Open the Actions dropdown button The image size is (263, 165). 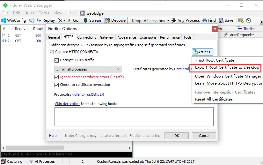(x=202, y=52)
